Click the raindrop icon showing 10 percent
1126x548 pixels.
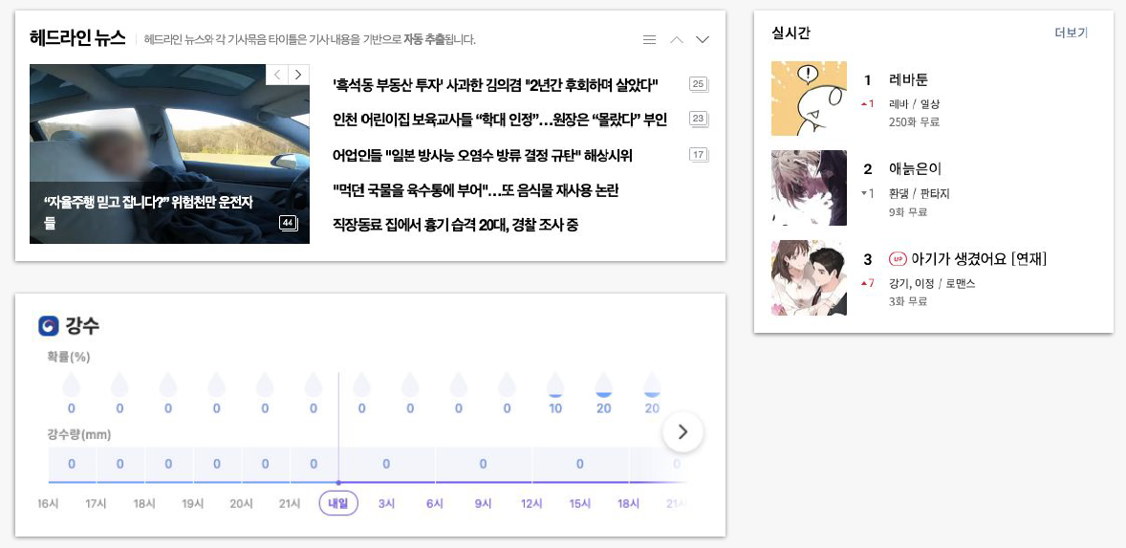coord(555,385)
